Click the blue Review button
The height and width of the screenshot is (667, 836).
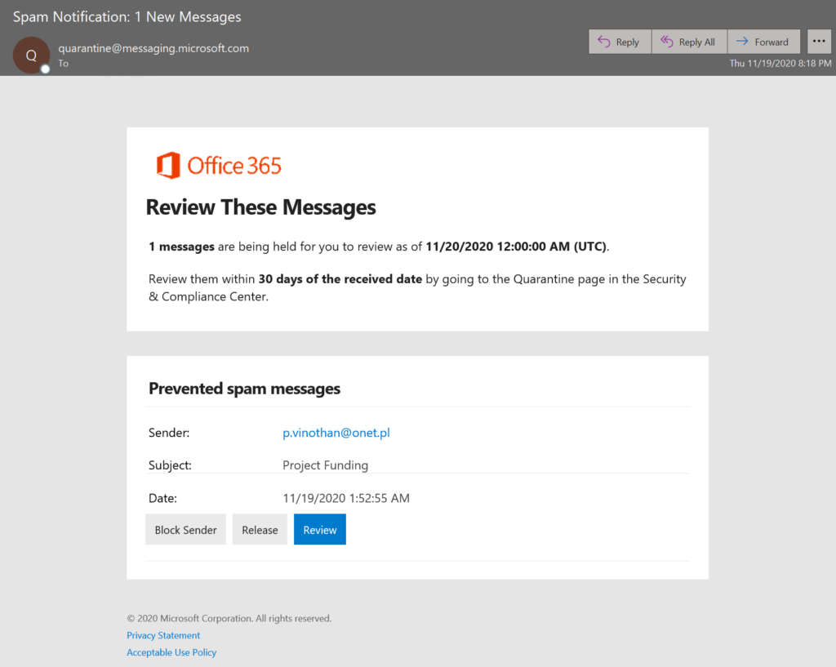(x=319, y=529)
